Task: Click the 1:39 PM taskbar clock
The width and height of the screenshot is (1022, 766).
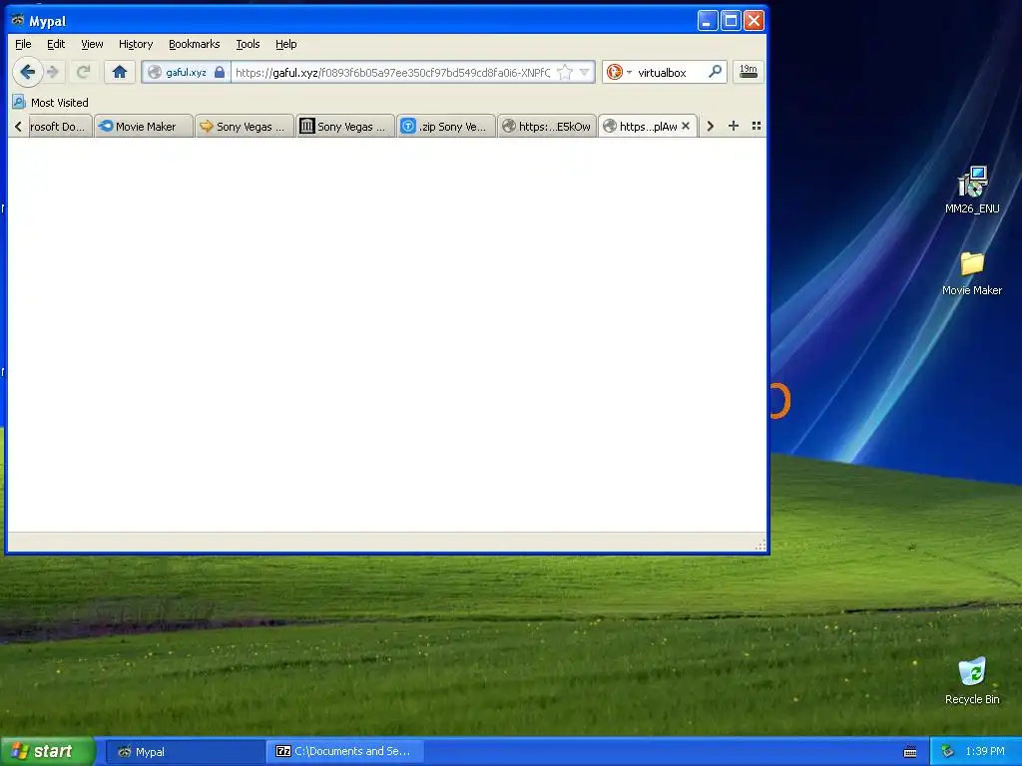Action: coord(985,751)
